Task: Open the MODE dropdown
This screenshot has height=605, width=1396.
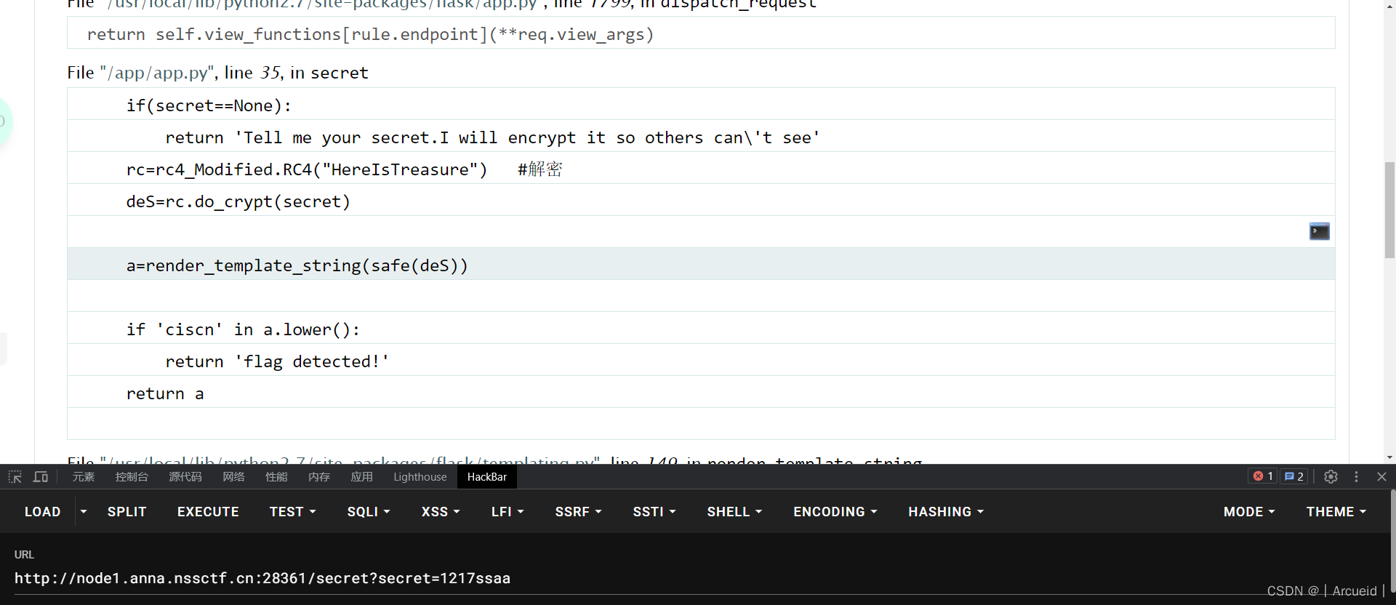Action: (1249, 512)
